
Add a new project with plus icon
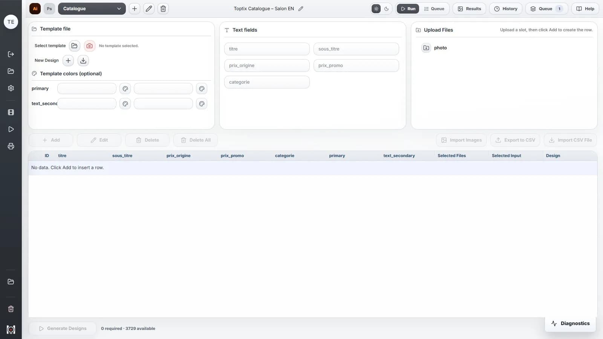tap(135, 9)
